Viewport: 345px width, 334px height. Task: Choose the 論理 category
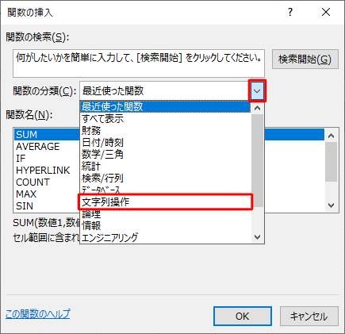click(x=165, y=214)
